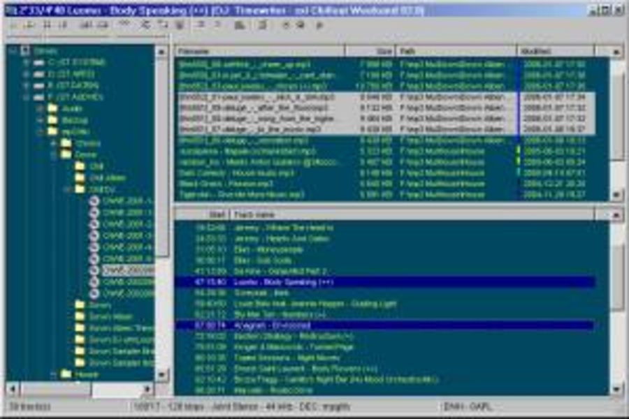Image resolution: width=629 pixels, height=419 pixels.
Task: Sort files by the Modified column
Action: pos(556,51)
